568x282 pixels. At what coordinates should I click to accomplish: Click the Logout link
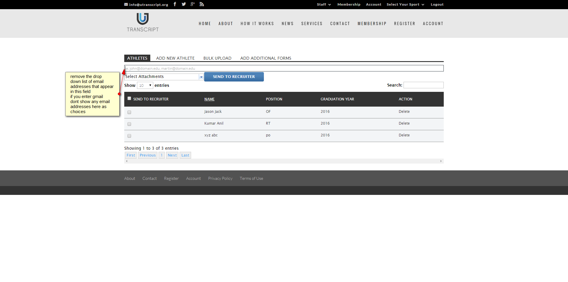pos(437,4)
